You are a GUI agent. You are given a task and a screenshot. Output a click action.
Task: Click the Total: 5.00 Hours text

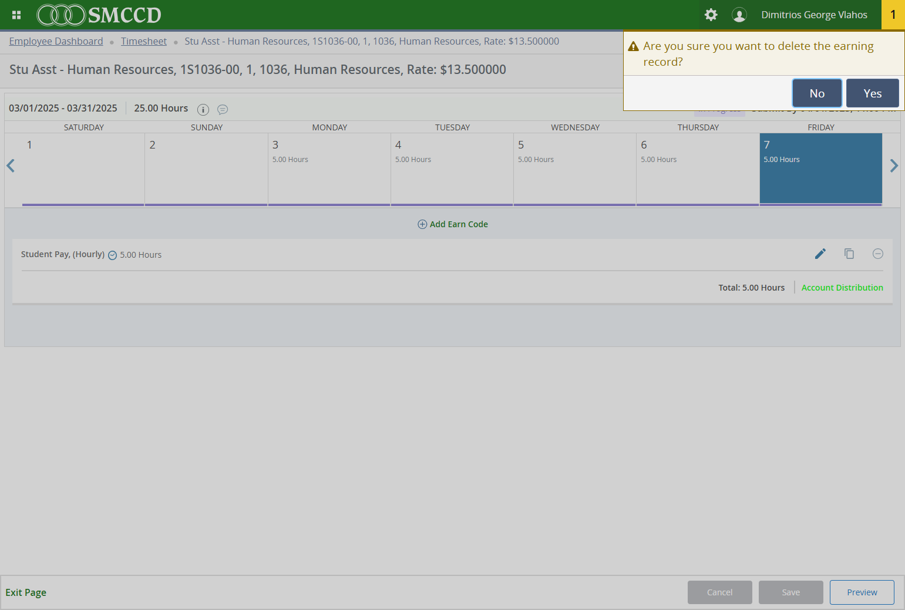coord(752,288)
